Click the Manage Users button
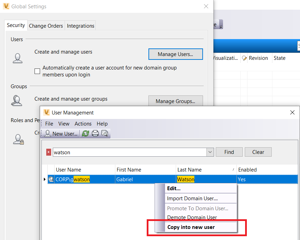300x240 pixels. [x=175, y=54]
